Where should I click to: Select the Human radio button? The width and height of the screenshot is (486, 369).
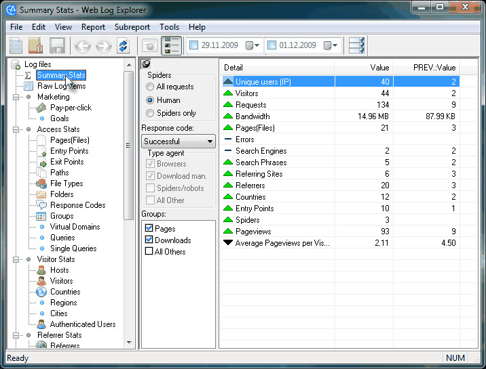click(150, 100)
